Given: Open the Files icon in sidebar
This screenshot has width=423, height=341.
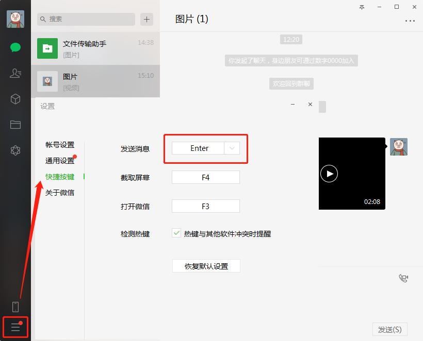Looking at the screenshot, I should 15,124.
